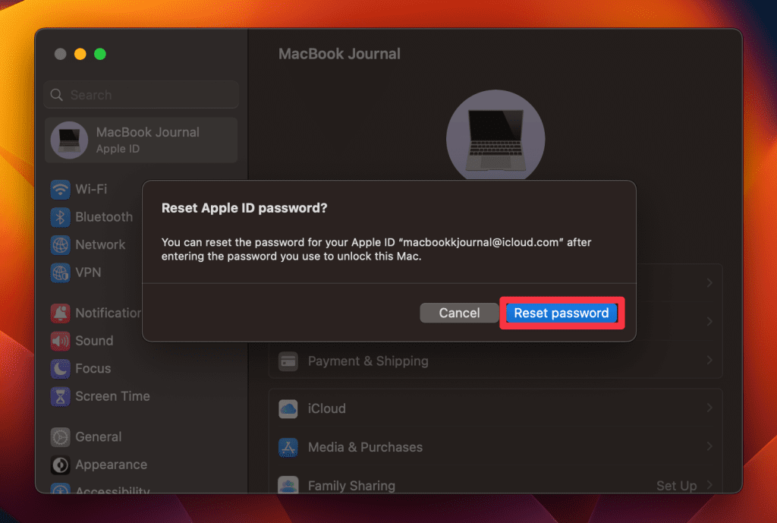Open Network settings label

click(x=100, y=244)
